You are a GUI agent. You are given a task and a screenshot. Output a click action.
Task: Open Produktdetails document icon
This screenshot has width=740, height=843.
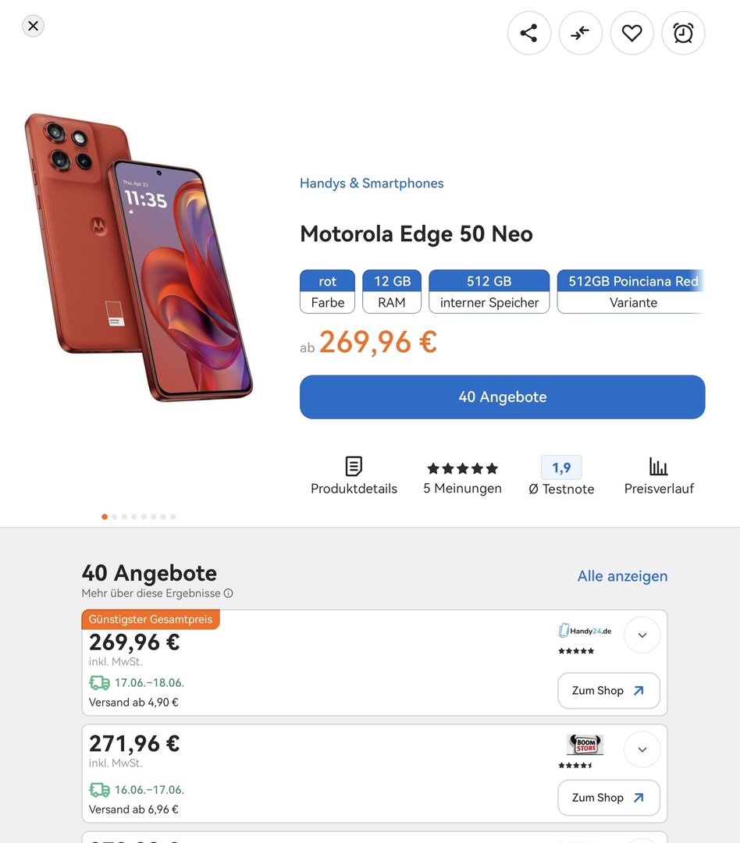(x=354, y=467)
